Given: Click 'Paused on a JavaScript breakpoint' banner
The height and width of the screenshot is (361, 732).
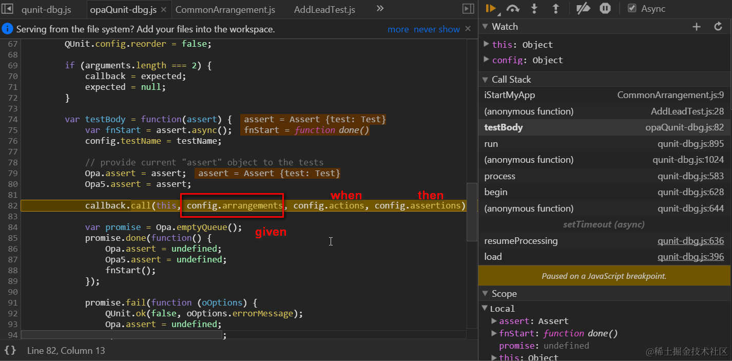Looking at the screenshot, I should [605, 276].
